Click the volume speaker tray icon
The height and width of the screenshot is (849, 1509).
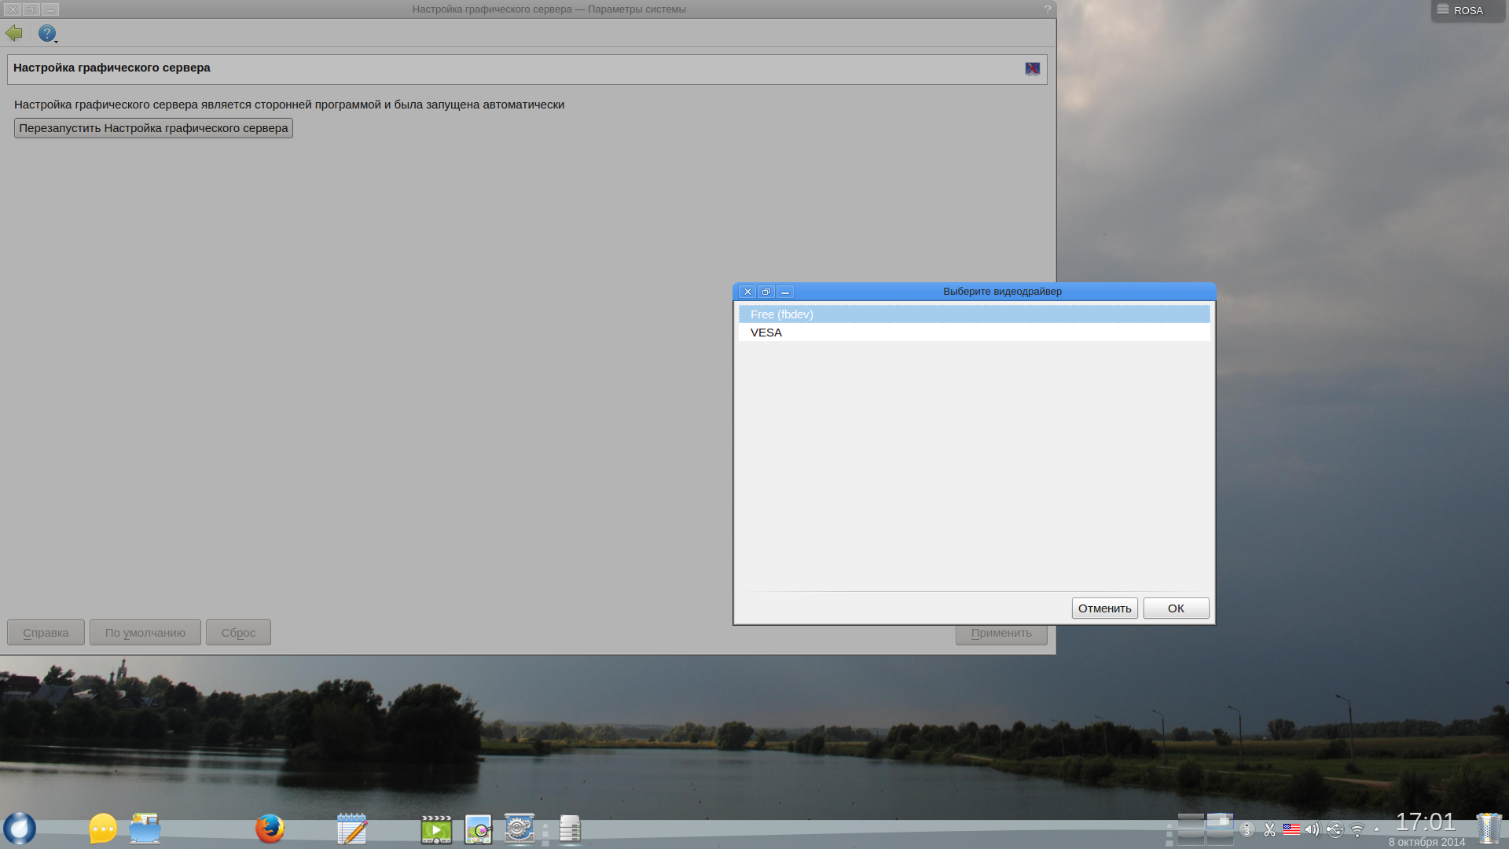(1312, 829)
